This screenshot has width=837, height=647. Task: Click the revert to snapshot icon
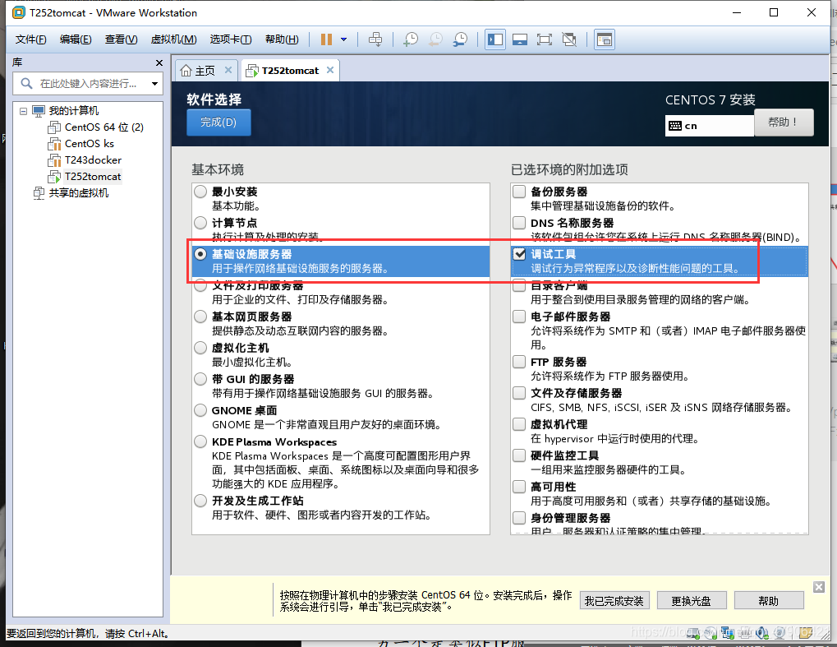point(435,39)
